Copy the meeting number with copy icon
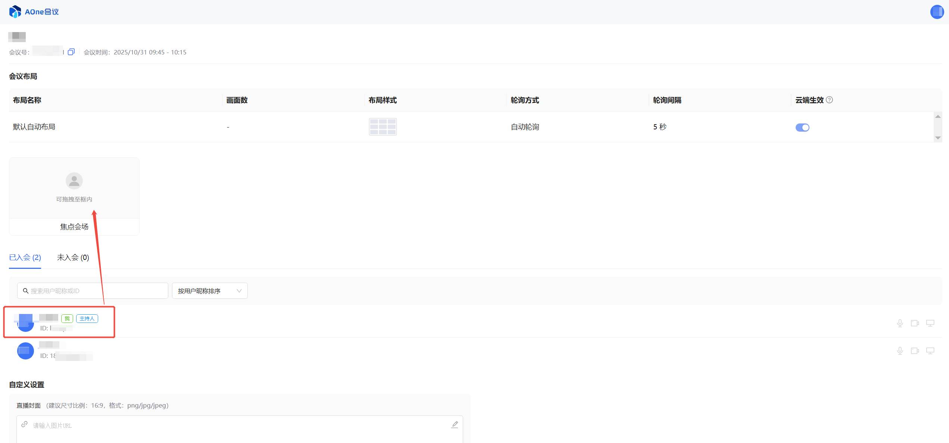This screenshot has height=443, width=949. click(x=71, y=52)
